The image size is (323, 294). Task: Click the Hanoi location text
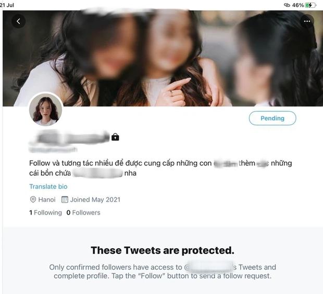coord(47,199)
